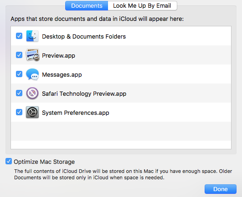The width and height of the screenshot is (242, 197).
Task: Click the Done button
Action: (221, 189)
